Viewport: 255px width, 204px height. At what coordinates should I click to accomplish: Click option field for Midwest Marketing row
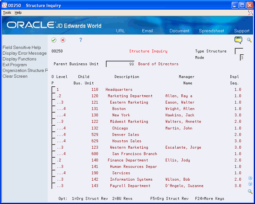click(53, 122)
